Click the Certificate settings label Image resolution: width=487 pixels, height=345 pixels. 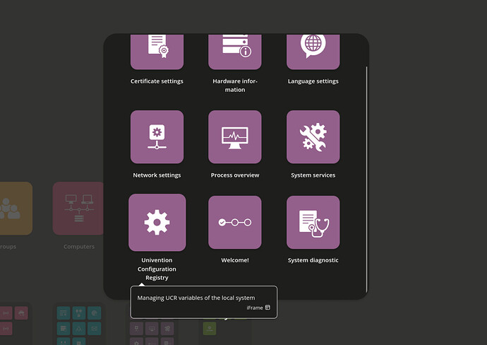point(157,81)
